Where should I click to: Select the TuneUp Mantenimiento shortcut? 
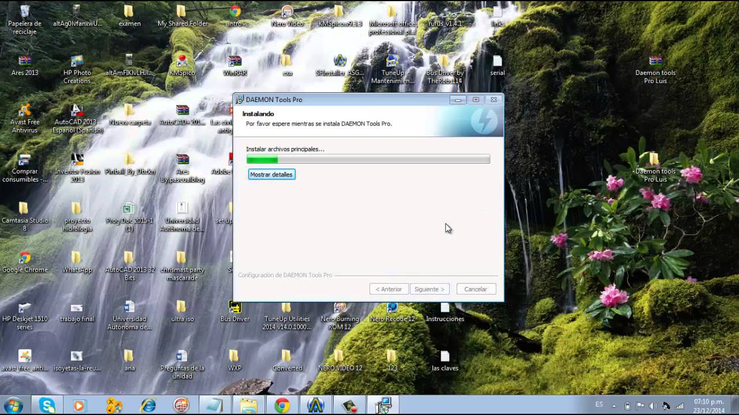(x=392, y=69)
